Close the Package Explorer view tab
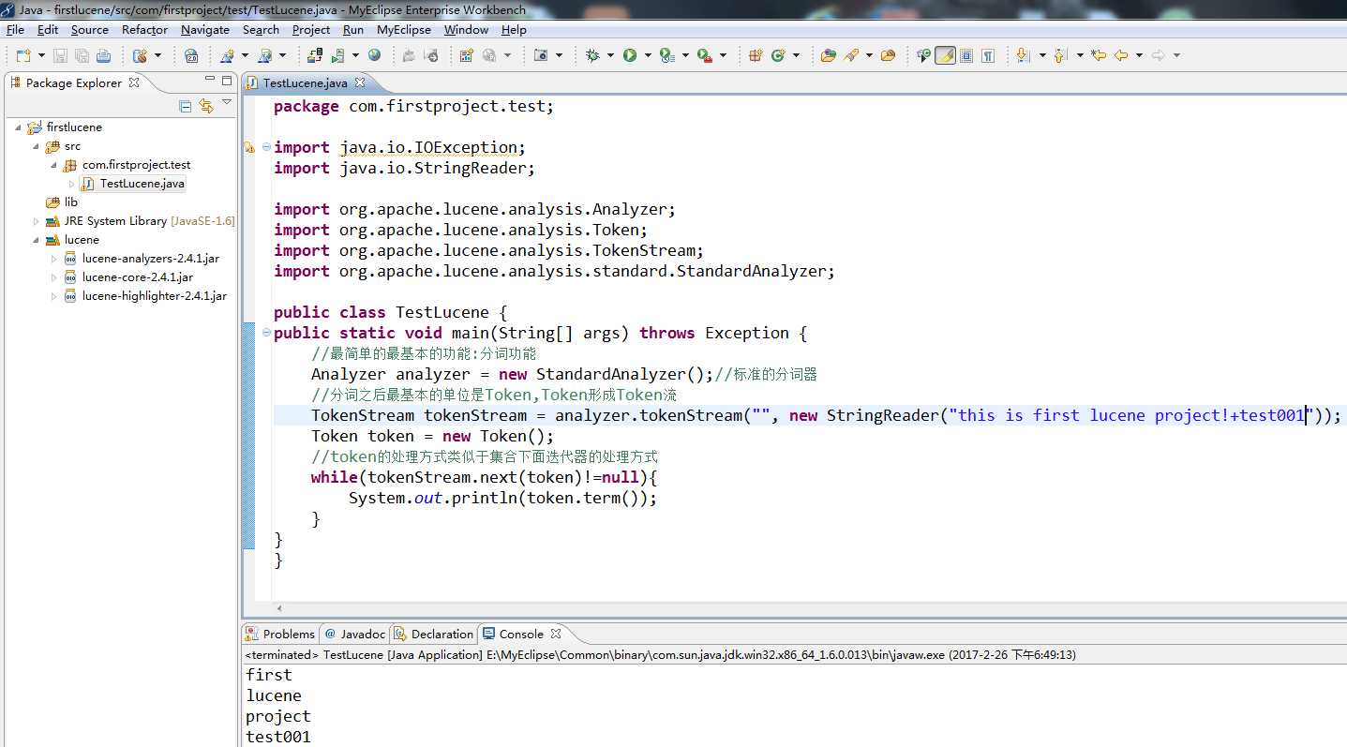This screenshot has height=747, width=1347. tap(134, 82)
